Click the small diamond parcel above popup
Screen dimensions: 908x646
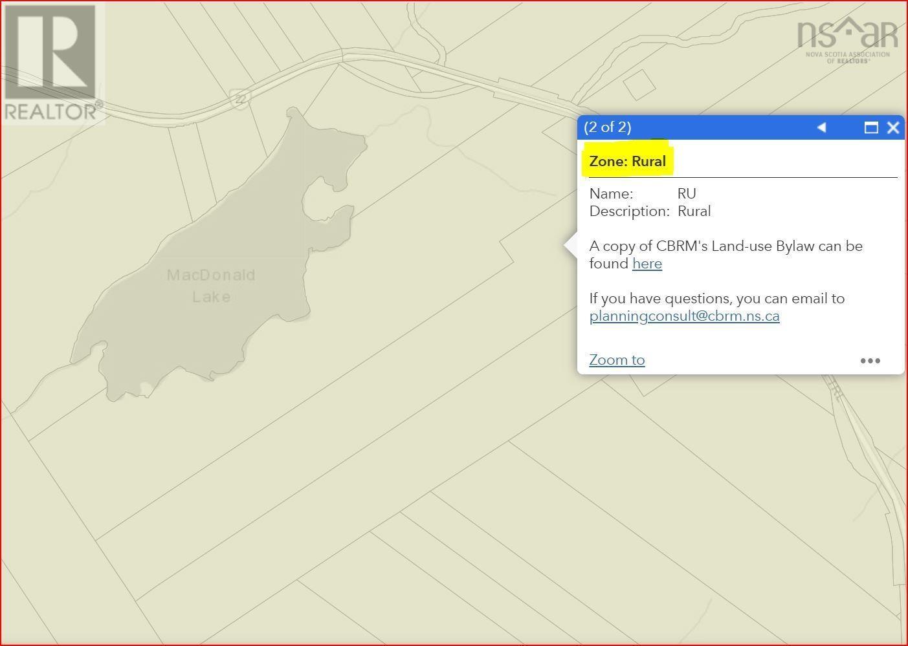click(639, 85)
